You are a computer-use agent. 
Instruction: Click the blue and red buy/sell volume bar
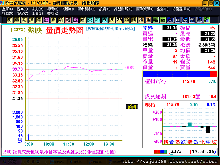click(180, 74)
